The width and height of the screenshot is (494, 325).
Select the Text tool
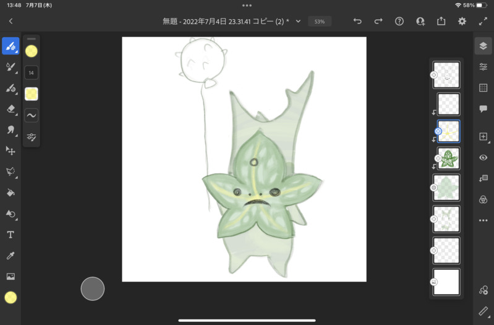click(x=11, y=235)
